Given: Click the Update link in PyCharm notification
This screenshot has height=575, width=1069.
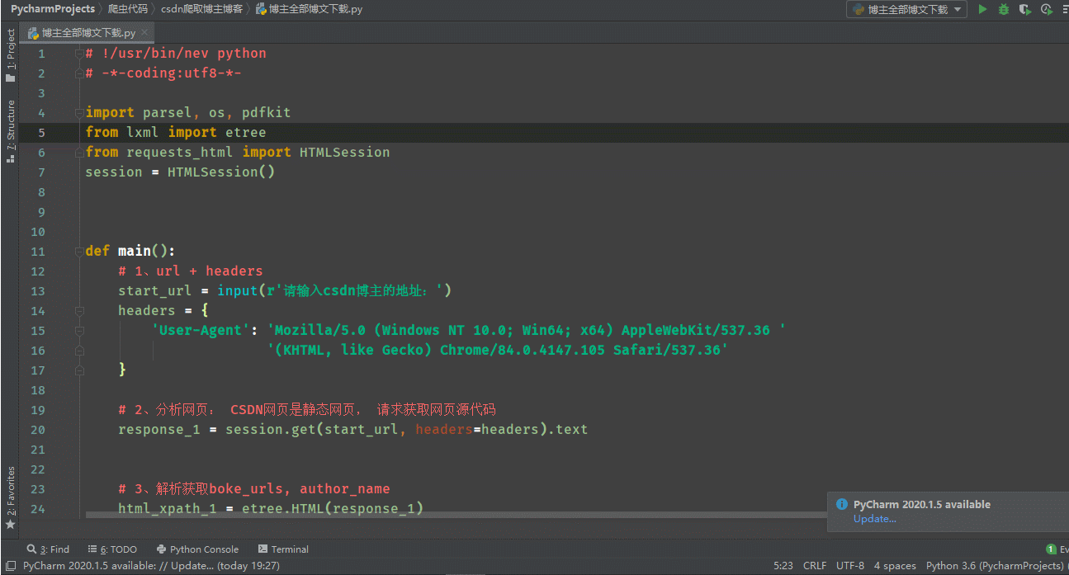Looking at the screenshot, I should pos(874,518).
